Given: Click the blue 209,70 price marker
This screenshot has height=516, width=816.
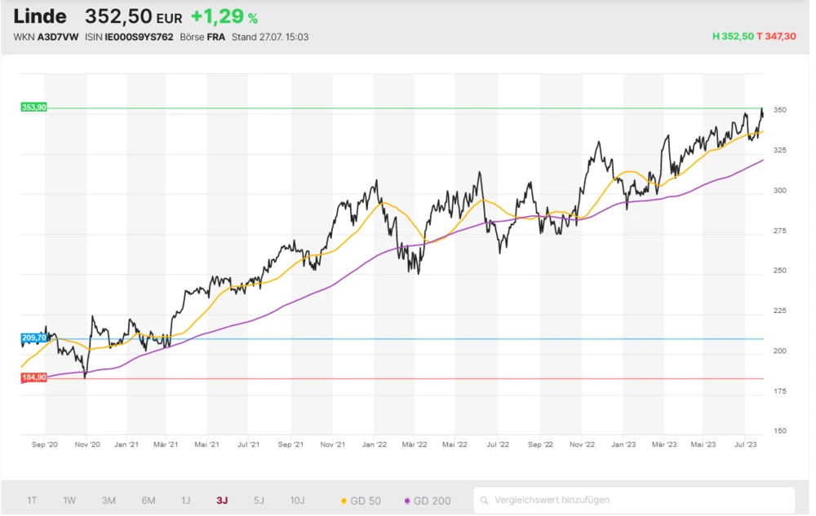Looking at the screenshot, I should [x=33, y=337].
